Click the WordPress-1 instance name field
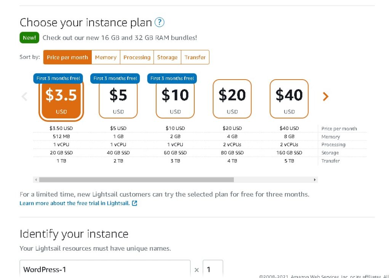390x278 pixels. tap(105, 269)
